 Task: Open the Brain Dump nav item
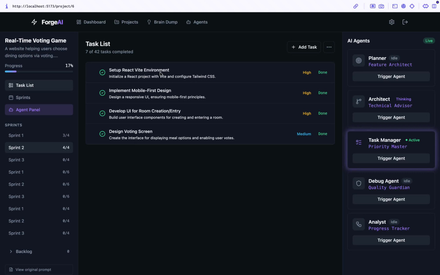click(162, 22)
